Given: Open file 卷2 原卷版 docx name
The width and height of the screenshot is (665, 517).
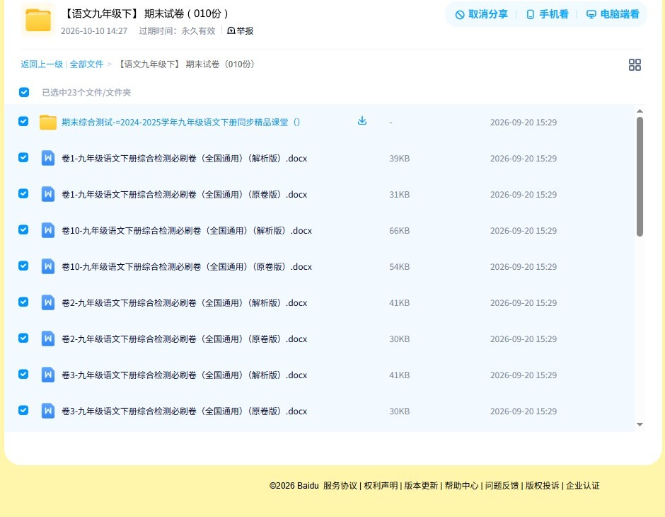Looking at the screenshot, I should pos(185,339).
